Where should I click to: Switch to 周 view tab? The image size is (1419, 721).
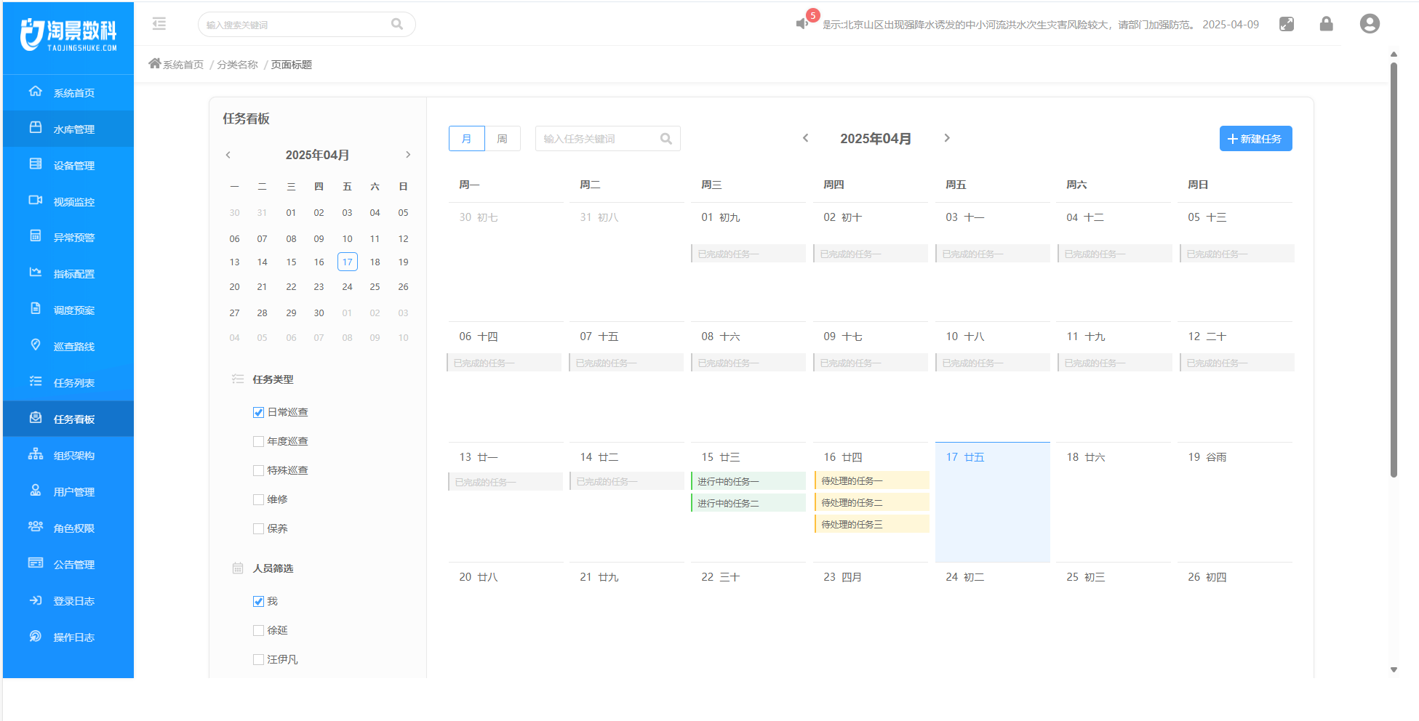503,139
